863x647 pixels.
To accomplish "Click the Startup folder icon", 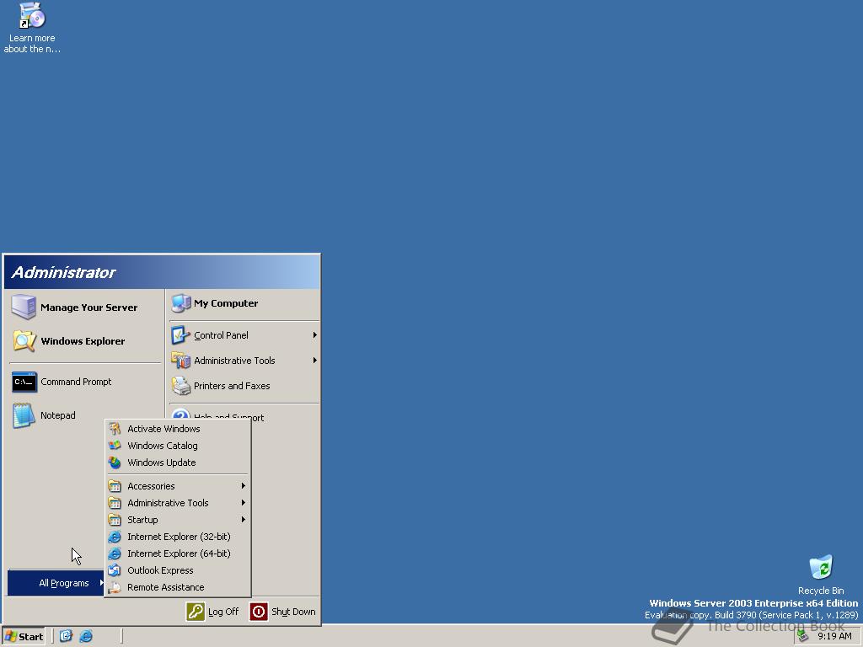I will pos(115,520).
